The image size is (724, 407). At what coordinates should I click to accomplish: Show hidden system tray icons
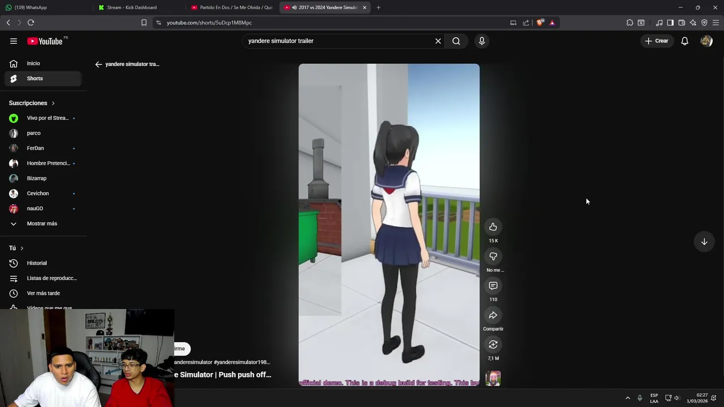(x=627, y=398)
